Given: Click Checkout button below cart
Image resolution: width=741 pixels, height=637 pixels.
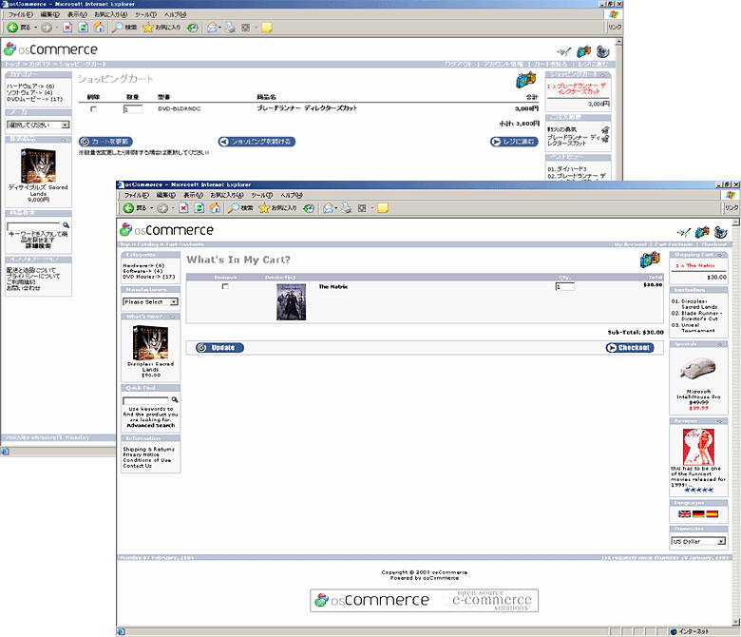Looking at the screenshot, I should click(x=630, y=348).
